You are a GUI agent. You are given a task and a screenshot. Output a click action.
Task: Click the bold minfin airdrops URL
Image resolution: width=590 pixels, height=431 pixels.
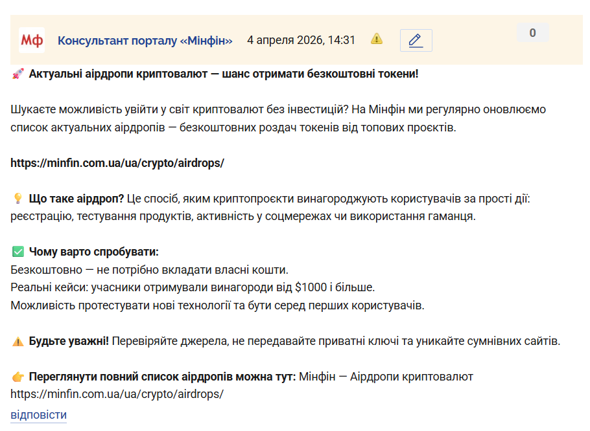[117, 163]
